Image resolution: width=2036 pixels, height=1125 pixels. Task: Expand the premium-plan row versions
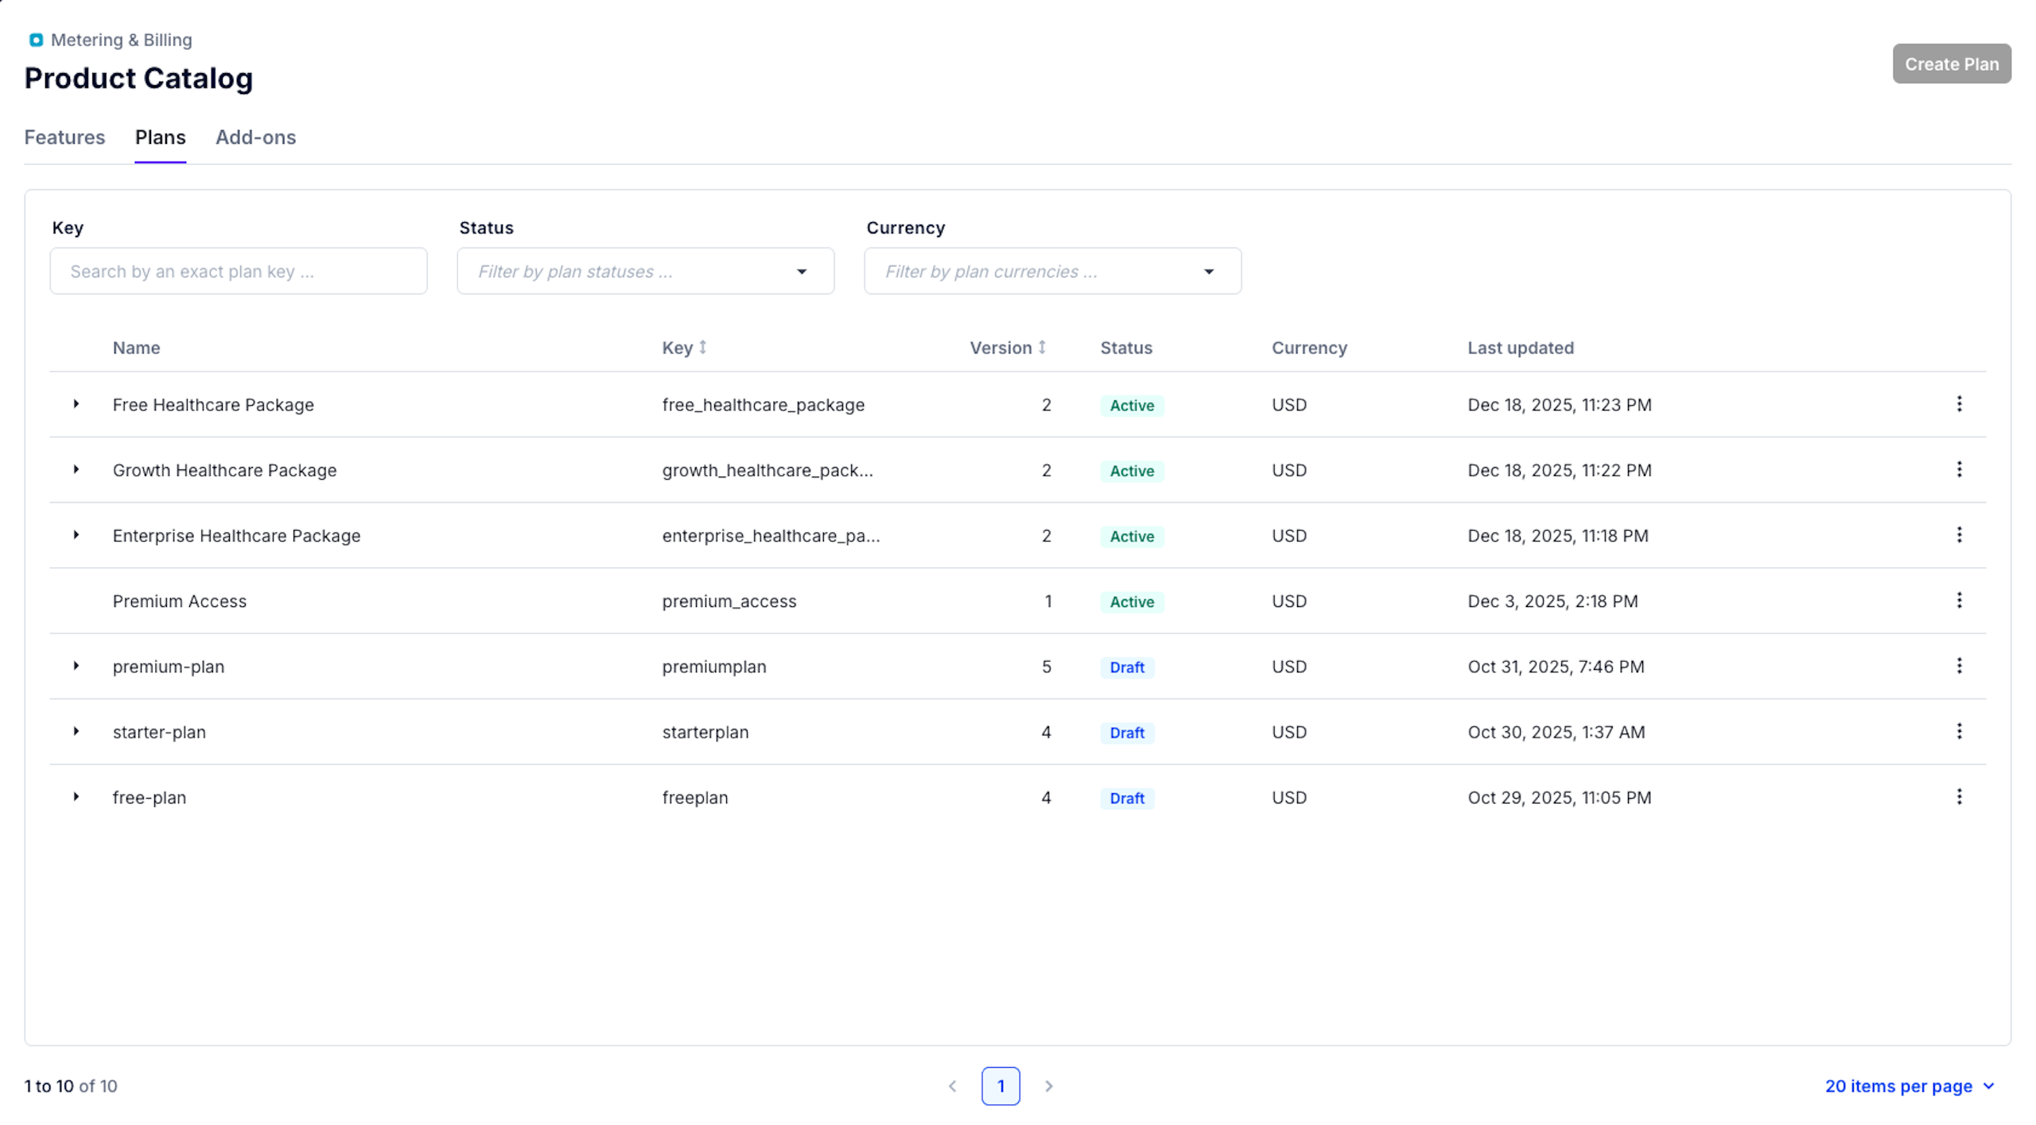76,666
